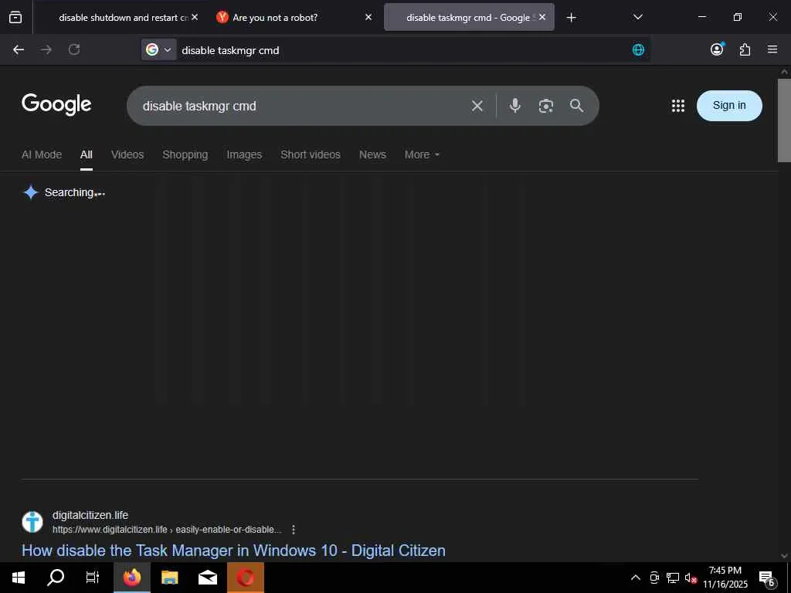Clear the Google search box text
The height and width of the screenshot is (593, 791).
click(477, 106)
